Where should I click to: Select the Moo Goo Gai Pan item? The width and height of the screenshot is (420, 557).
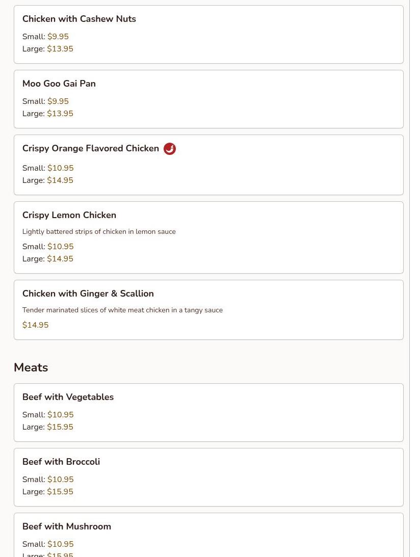[208, 99]
